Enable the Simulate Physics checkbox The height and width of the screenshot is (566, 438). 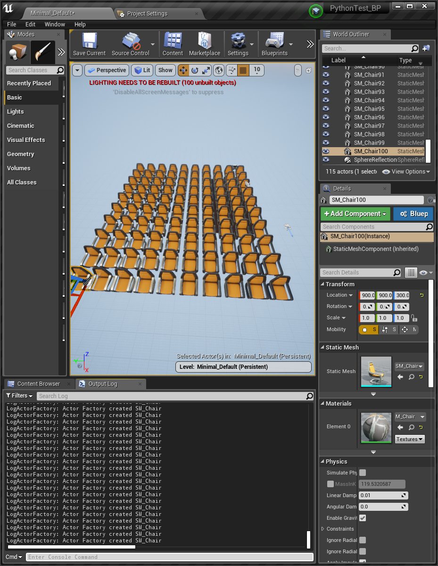click(x=363, y=473)
